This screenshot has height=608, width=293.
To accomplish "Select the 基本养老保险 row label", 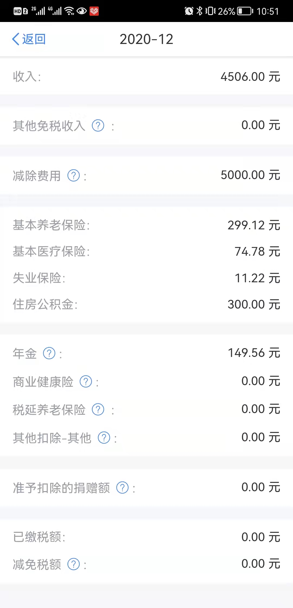I will 51,225.
